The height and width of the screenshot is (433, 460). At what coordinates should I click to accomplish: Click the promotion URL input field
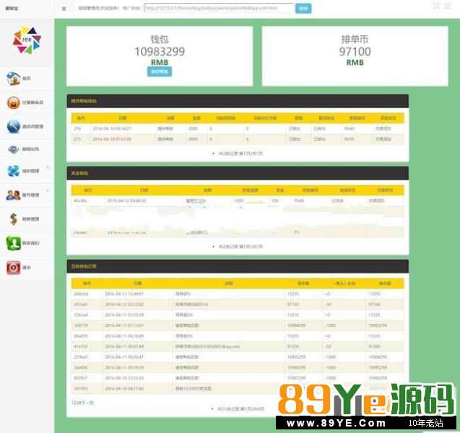tap(219, 8)
